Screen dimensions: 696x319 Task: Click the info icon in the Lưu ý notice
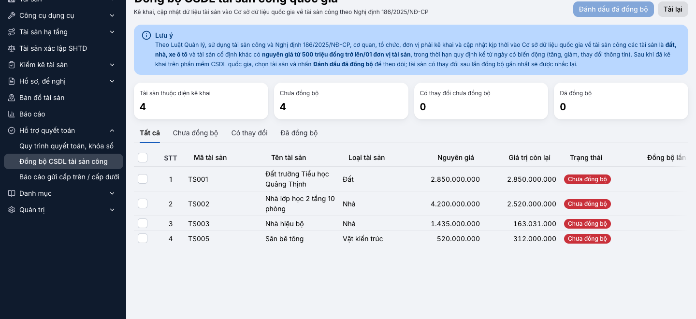(146, 35)
